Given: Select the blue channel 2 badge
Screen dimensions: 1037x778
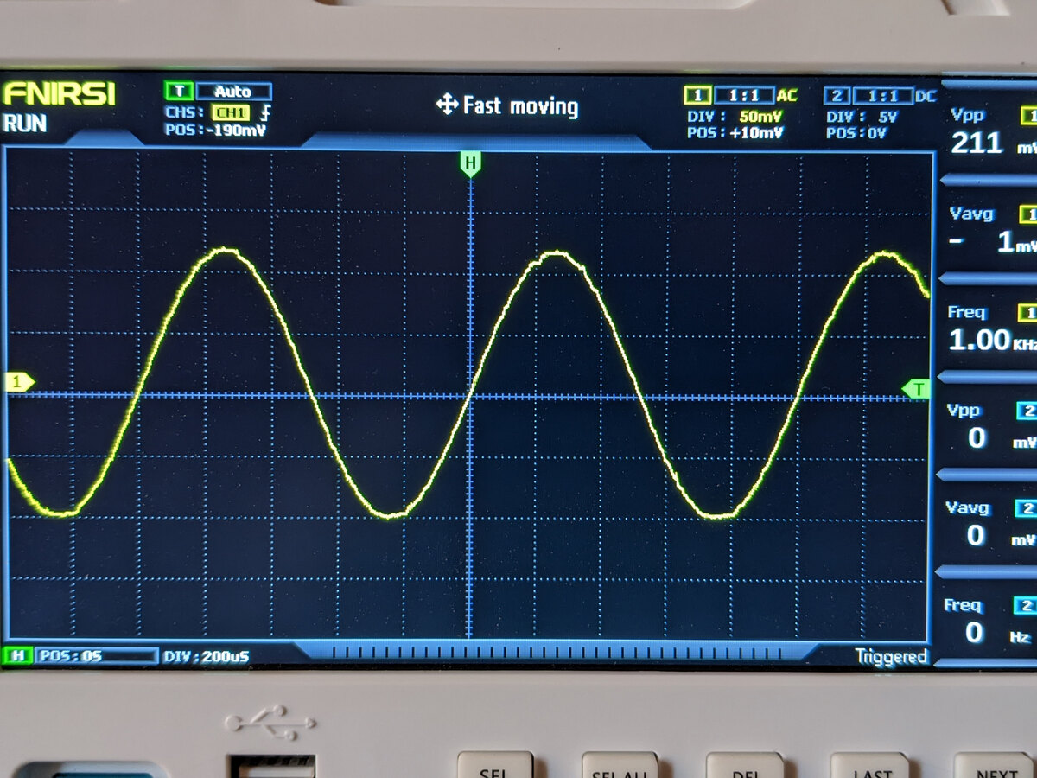Looking at the screenshot, I should 837,96.
